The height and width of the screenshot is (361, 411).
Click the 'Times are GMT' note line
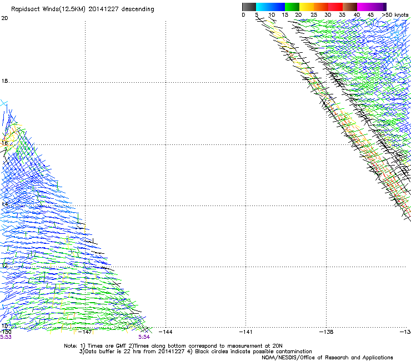click(173, 346)
